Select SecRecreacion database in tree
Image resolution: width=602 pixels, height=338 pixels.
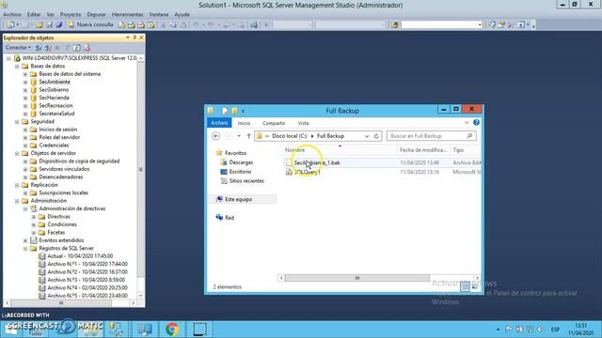(x=55, y=105)
